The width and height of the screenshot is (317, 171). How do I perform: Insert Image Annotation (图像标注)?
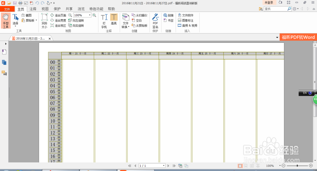(185, 20)
